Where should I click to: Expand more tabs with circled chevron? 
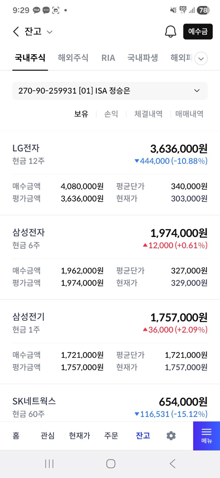click(x=201, y=59)
